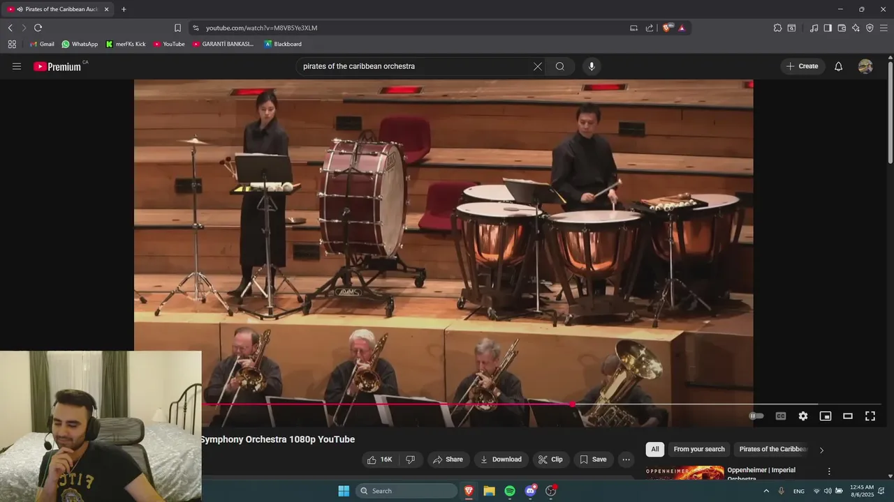Click the Create button
Screen dimensions: 894x502
803,66
